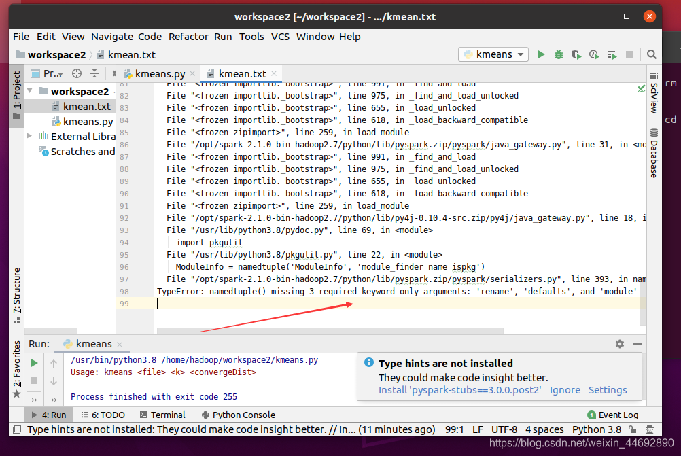Open the Database side panel

pyautogui.click(x=654, y=154)
